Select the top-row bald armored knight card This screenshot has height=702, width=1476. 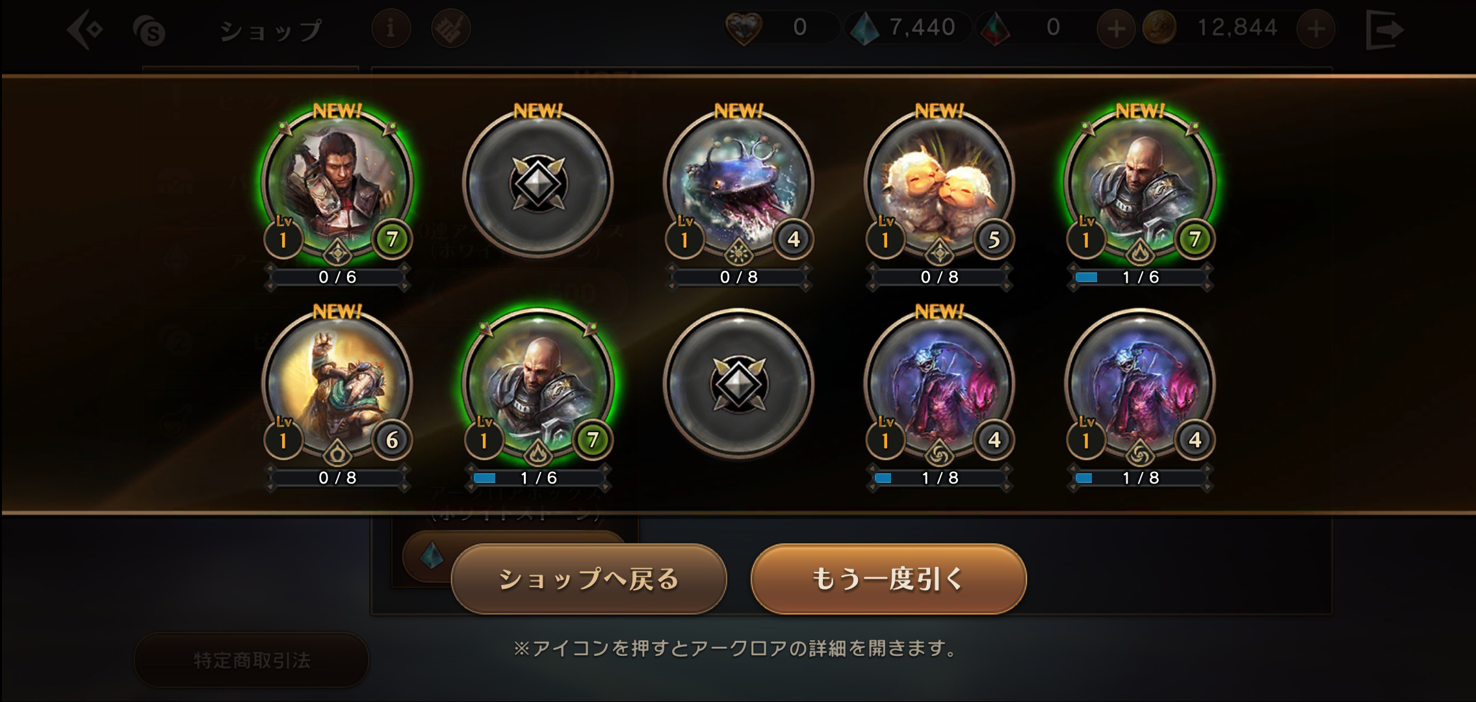1140,184
